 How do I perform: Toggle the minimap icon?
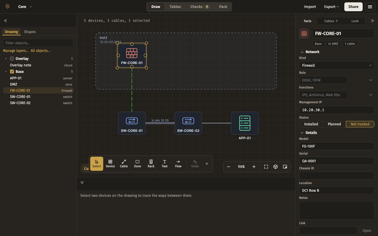click(285, 167)
